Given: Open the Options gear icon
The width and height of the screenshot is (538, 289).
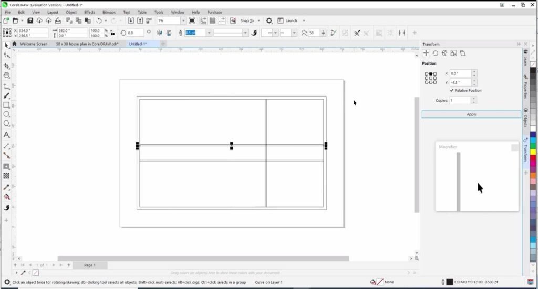Looking at the screenshot, I should [x=269, y=20].
